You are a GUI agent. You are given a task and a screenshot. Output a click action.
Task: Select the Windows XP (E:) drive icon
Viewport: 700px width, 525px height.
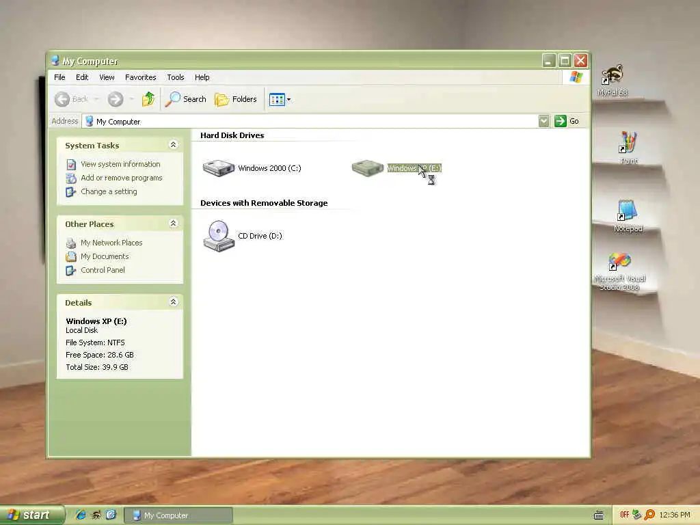click(x=367, y=168)
